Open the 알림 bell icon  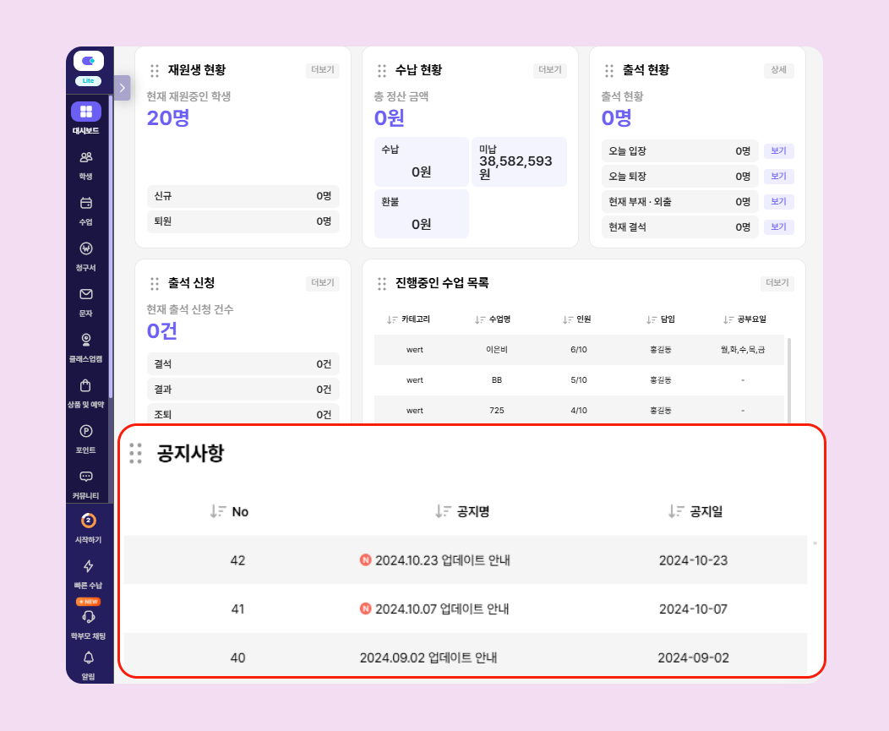click(89, 657)
